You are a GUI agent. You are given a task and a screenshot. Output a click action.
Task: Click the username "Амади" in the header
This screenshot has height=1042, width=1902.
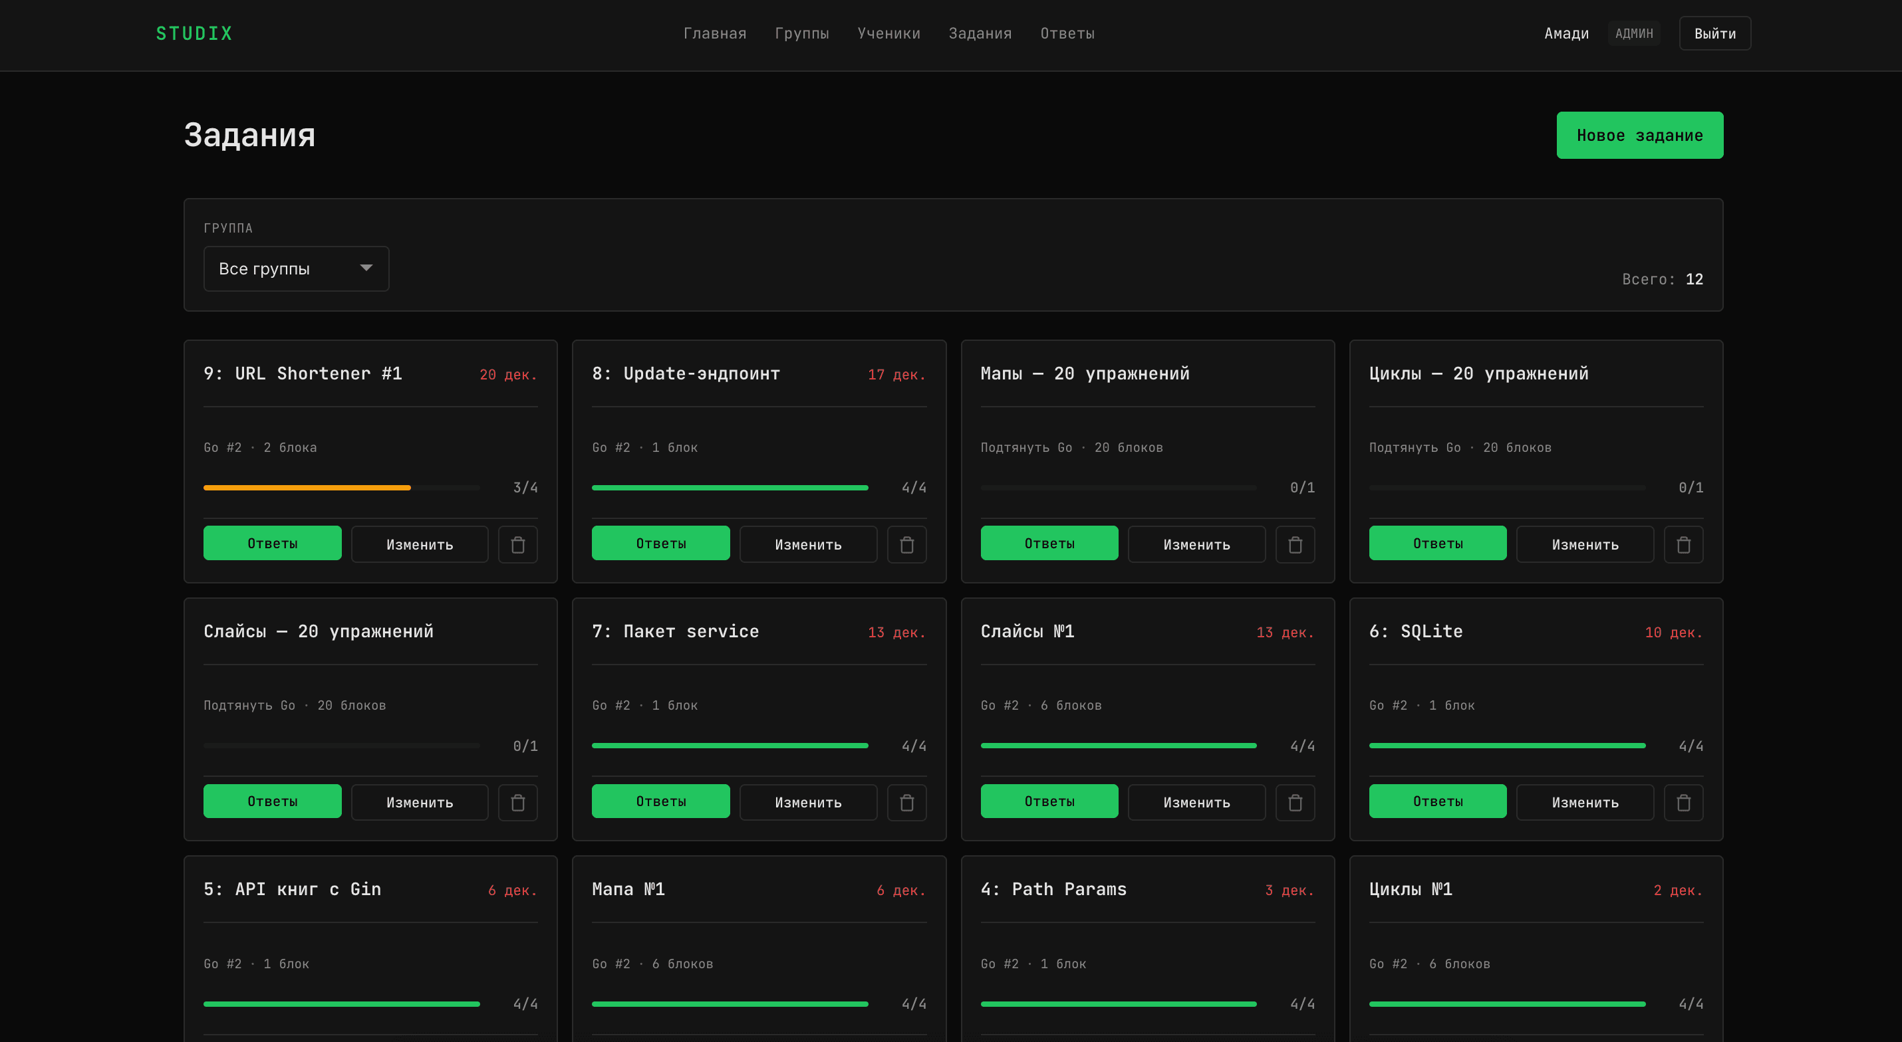(x=1566, y=33)
